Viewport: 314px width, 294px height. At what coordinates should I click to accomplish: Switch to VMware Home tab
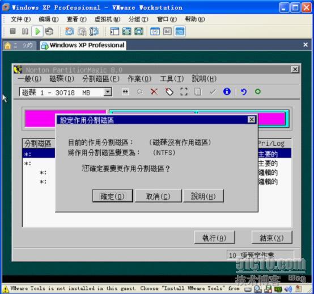20,45
